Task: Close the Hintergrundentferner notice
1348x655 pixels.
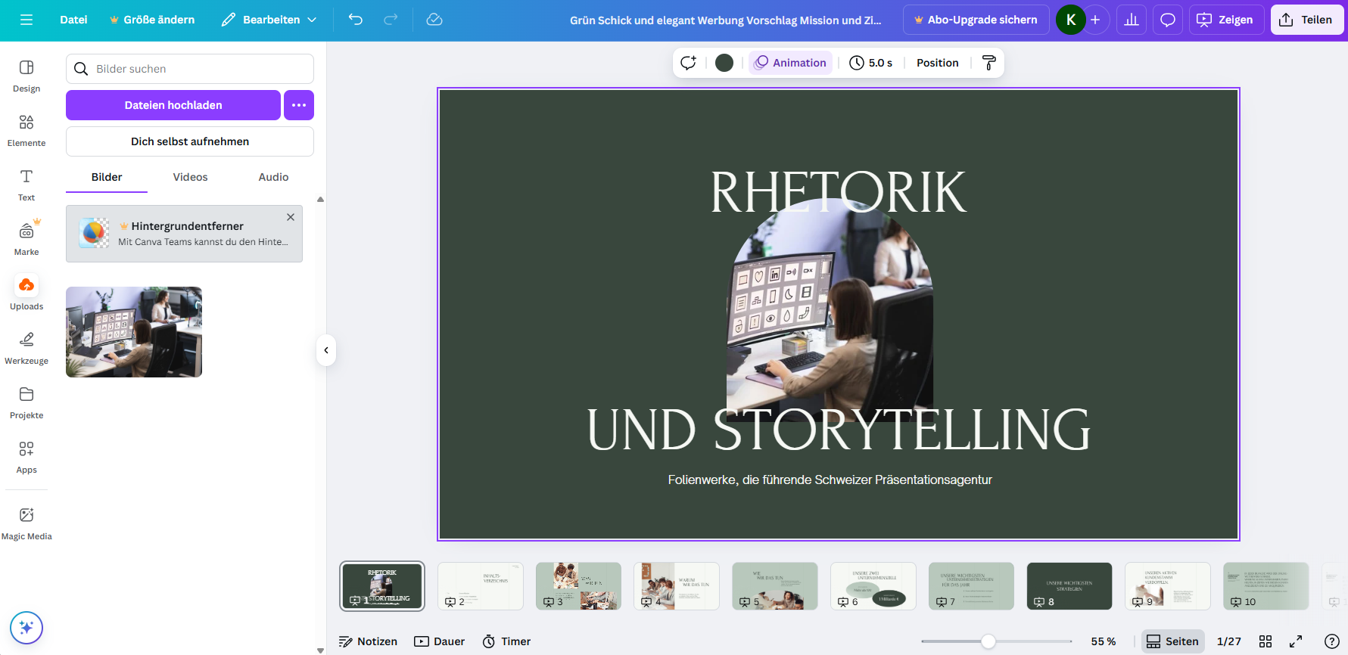Action: 291,217
